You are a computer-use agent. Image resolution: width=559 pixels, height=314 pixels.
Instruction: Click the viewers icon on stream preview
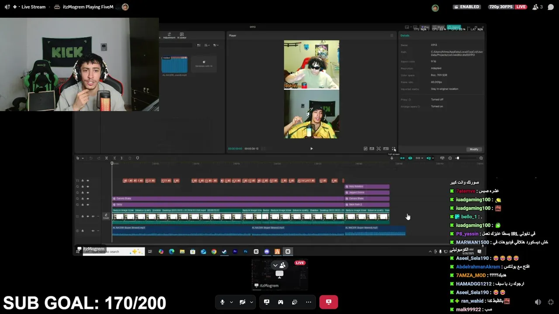pyautogui.click(x=283, y=265)
